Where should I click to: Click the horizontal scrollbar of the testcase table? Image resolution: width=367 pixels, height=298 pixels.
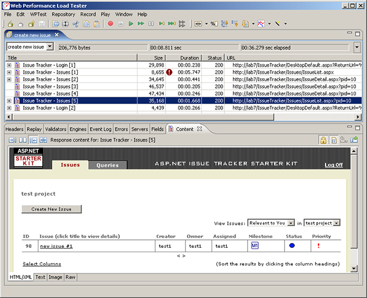pyautogui.click(x=143, y=117)
